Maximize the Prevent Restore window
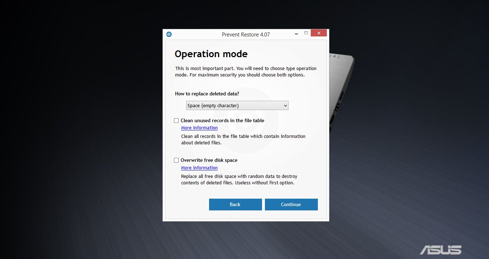The width and height of the screenshot is (489, 259). (306, 33)
